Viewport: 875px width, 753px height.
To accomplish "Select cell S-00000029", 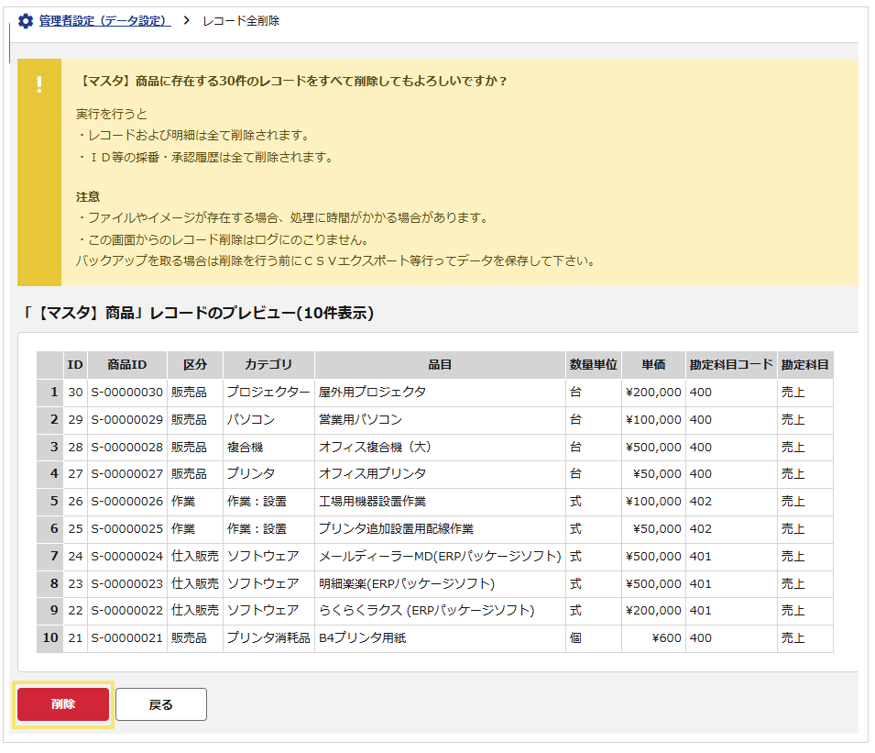I will [x=127, y=419].
